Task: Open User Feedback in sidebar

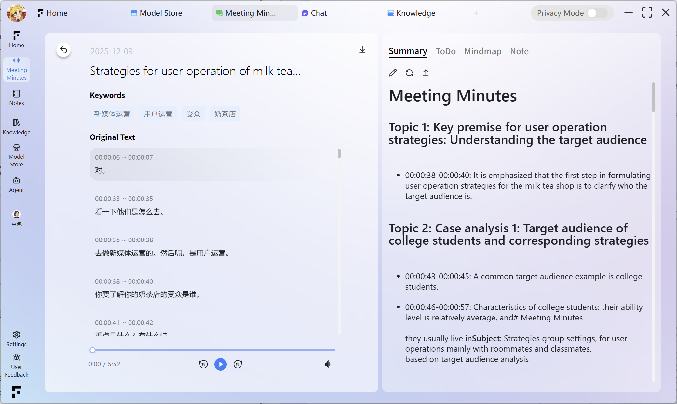Action: [17, 366]
